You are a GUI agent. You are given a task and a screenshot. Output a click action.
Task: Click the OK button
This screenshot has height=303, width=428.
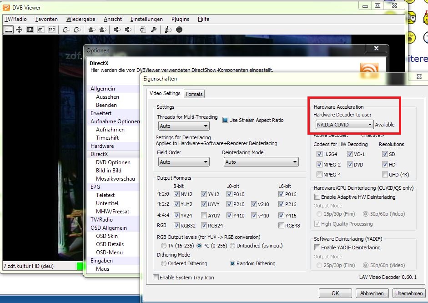pyautogui.click(x=335, y=293)
